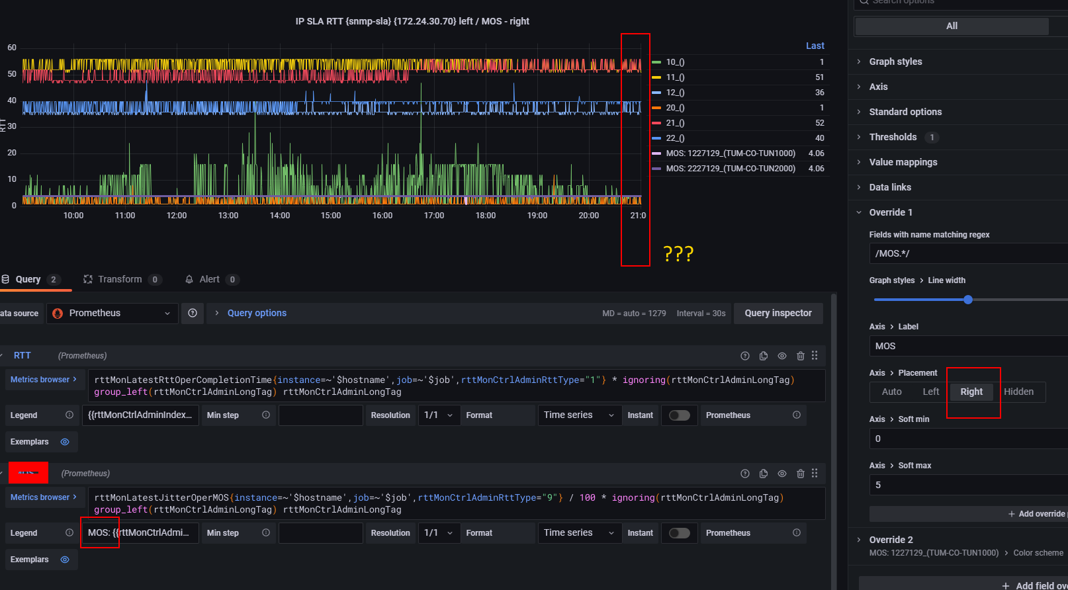
Task: Toggle visibility of the second query
Action: [782, 474]
